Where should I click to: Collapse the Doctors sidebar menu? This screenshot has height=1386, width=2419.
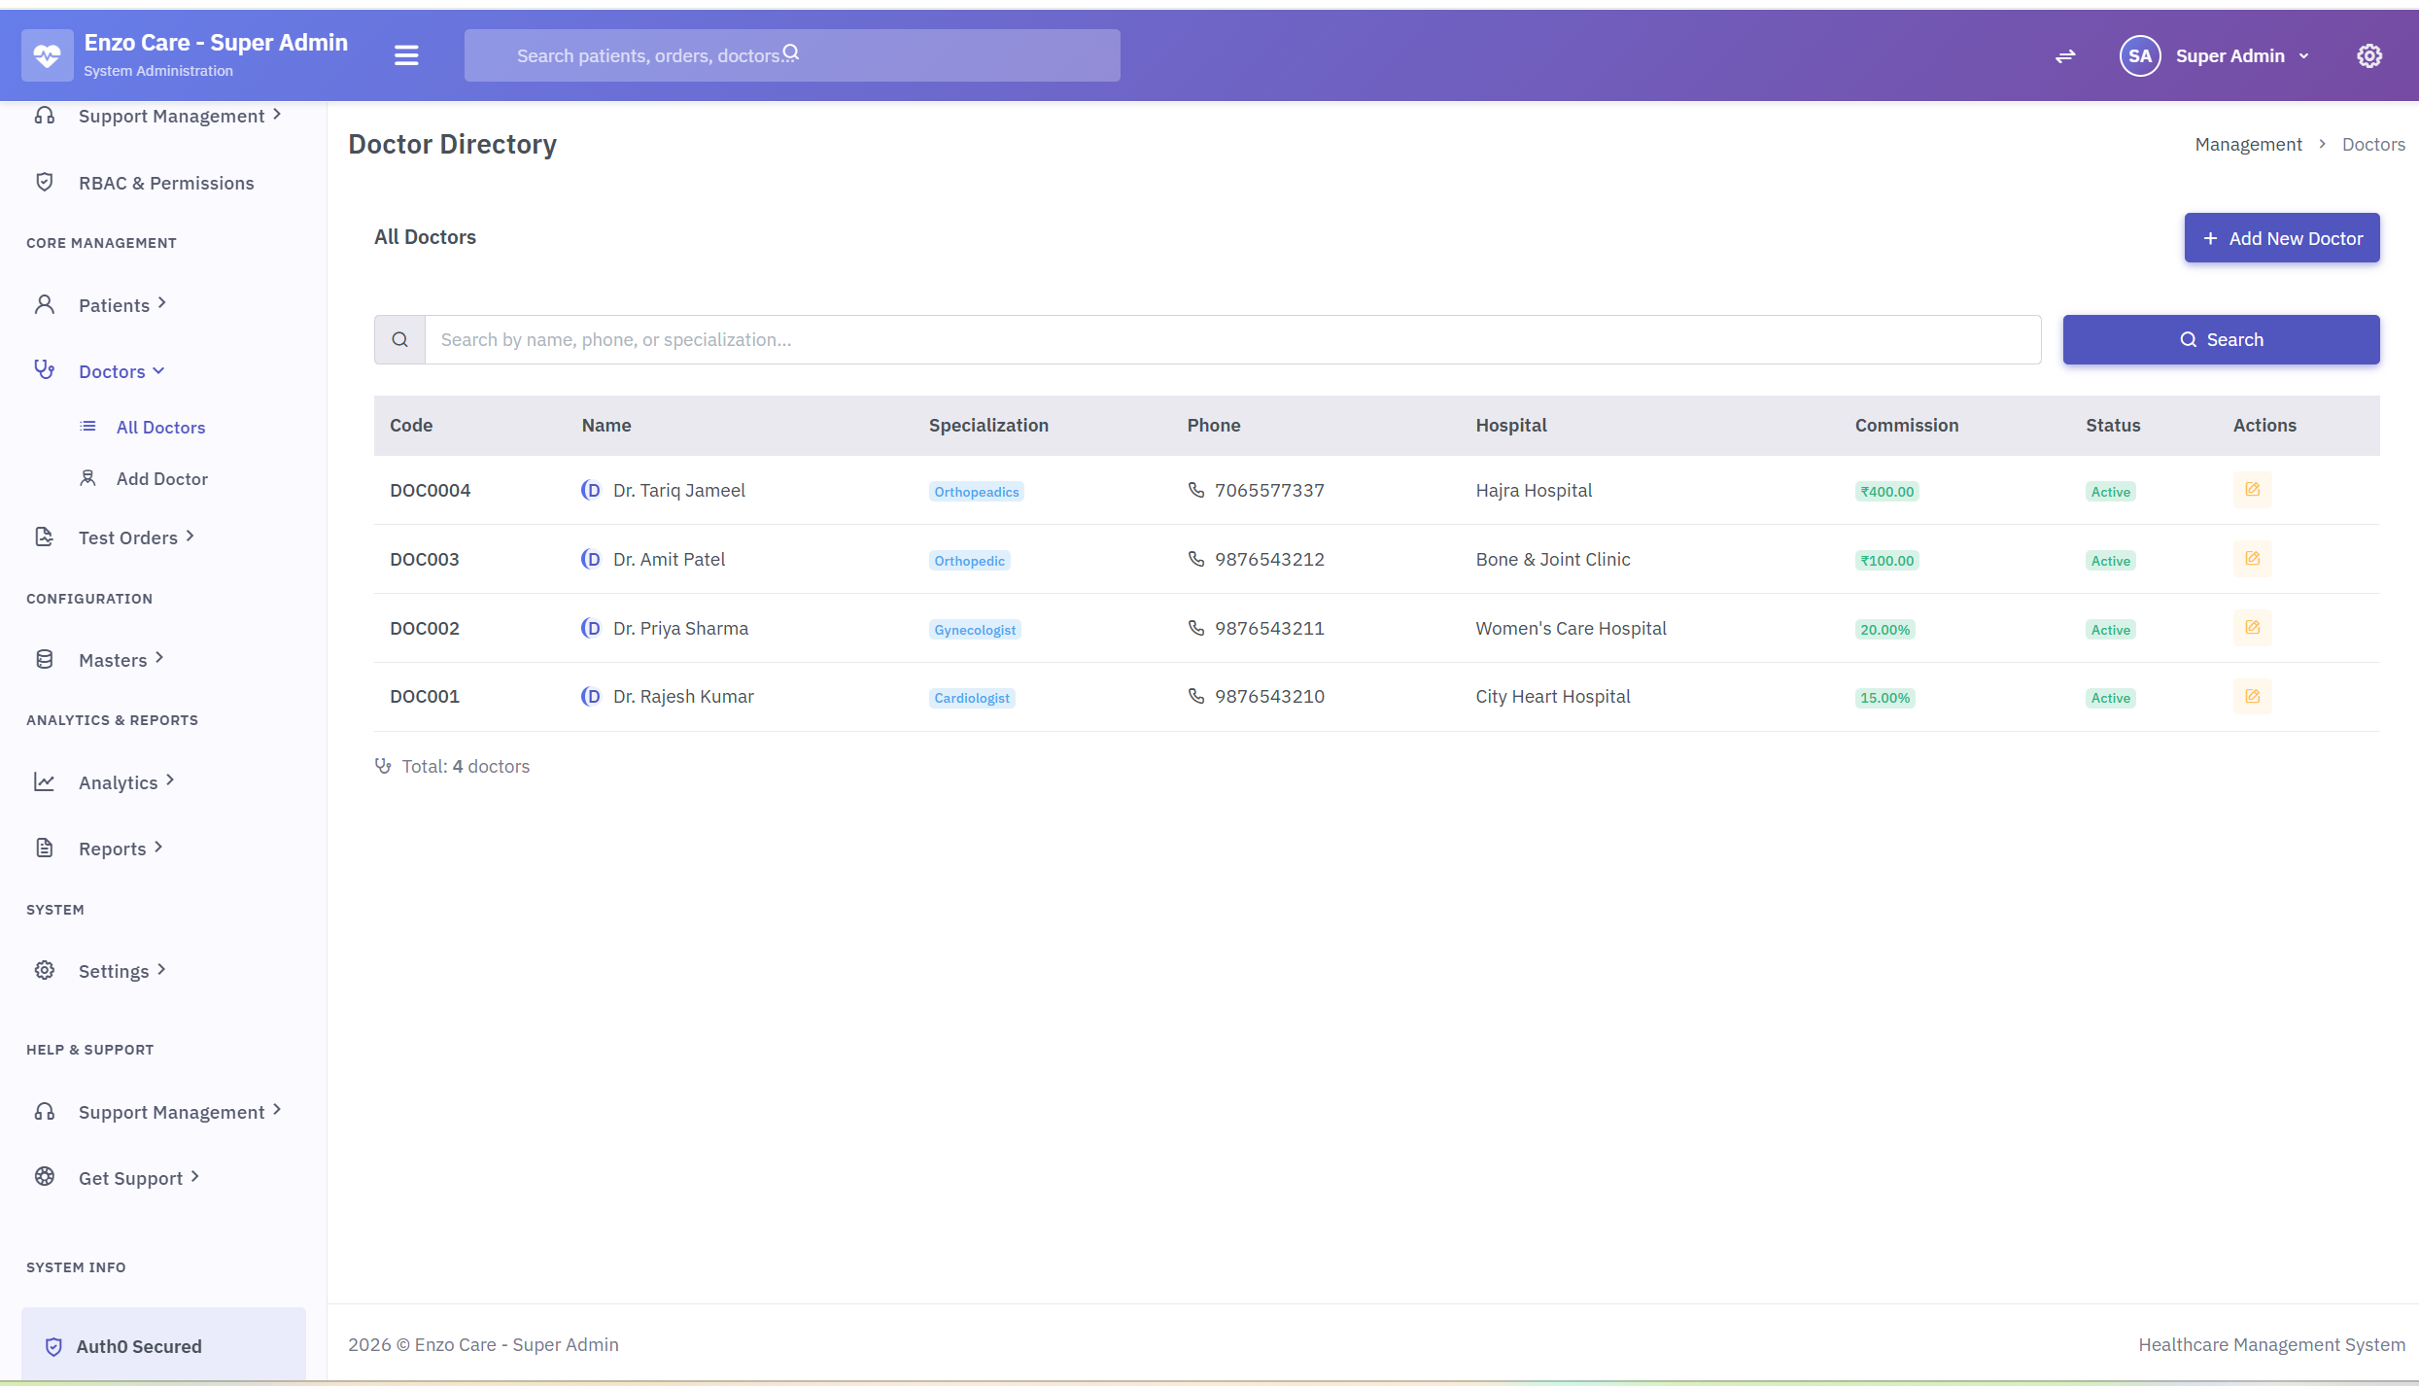click(113, 371)
